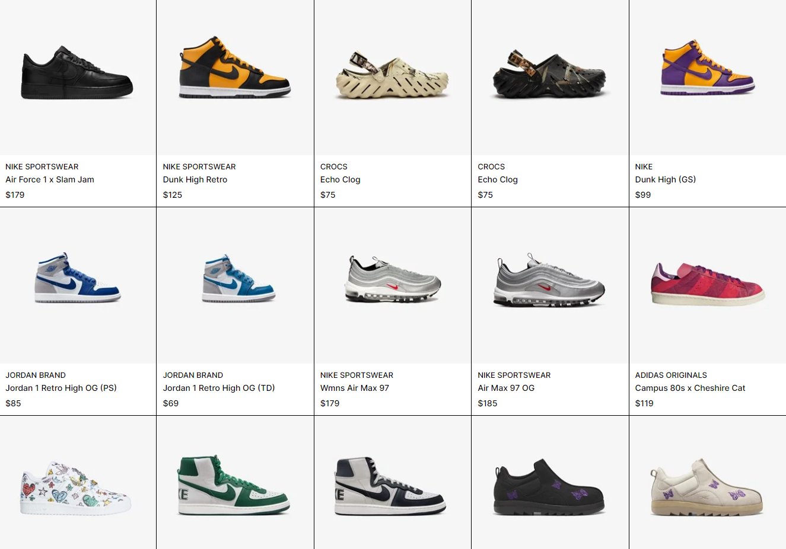
Task: Open Campus 80s x Cheshire Cat title
Action: point(690,388)
